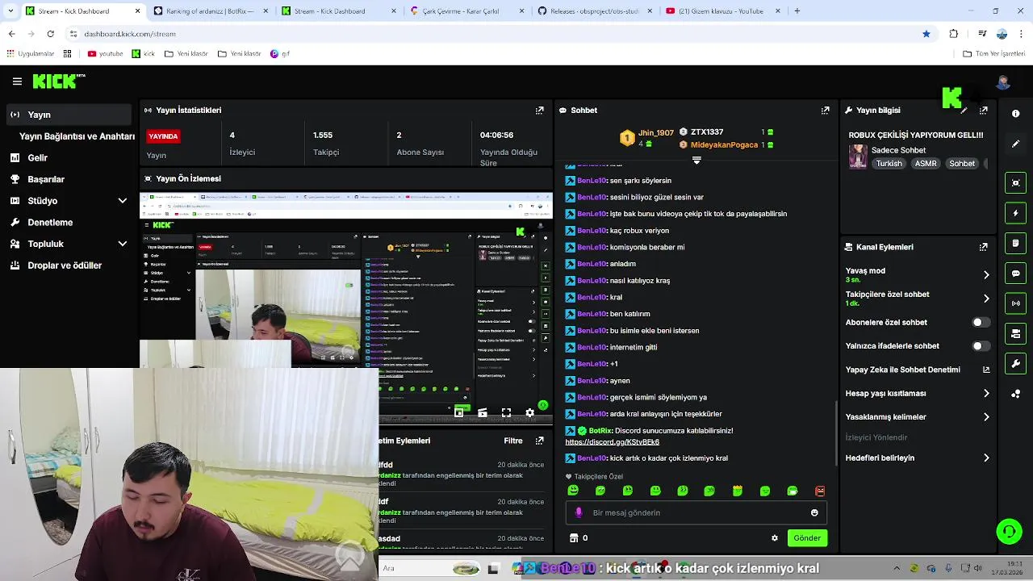This screenshot has height=581, width=1033.
Task: Switch to the Çark Çevirme browser tab
Action: (x=466, y=11)
